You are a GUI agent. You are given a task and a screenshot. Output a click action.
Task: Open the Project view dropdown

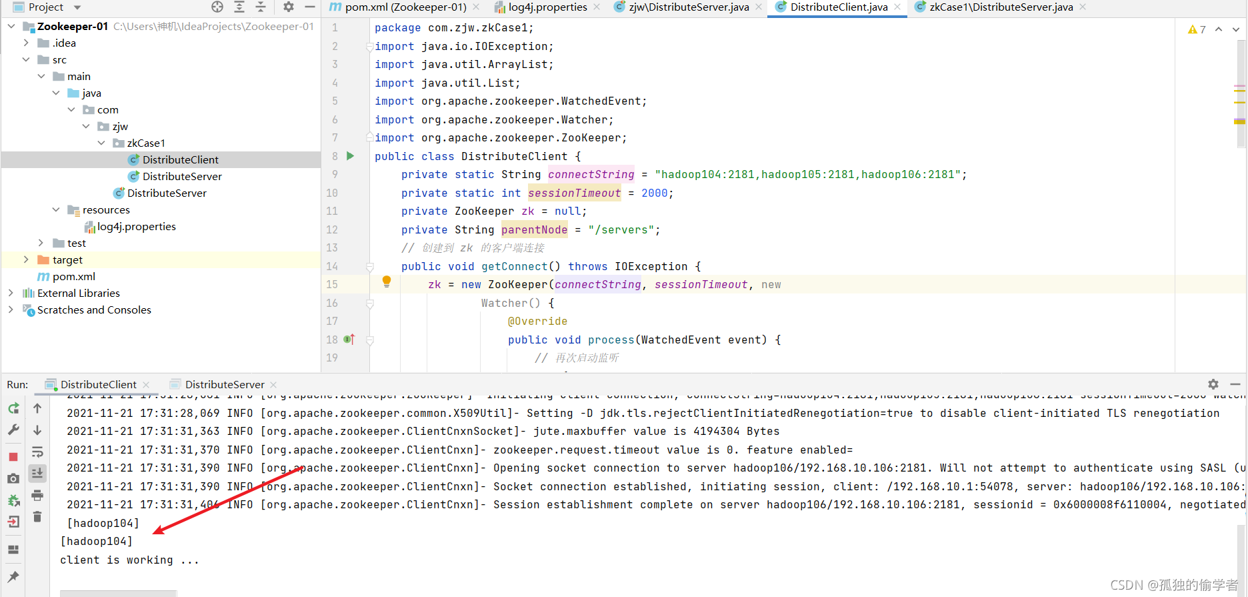[x=77, y=7]
